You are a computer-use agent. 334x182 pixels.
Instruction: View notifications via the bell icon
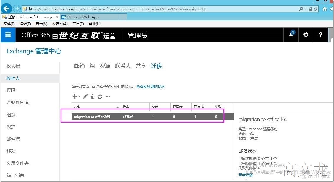click(x=291, y=35)
